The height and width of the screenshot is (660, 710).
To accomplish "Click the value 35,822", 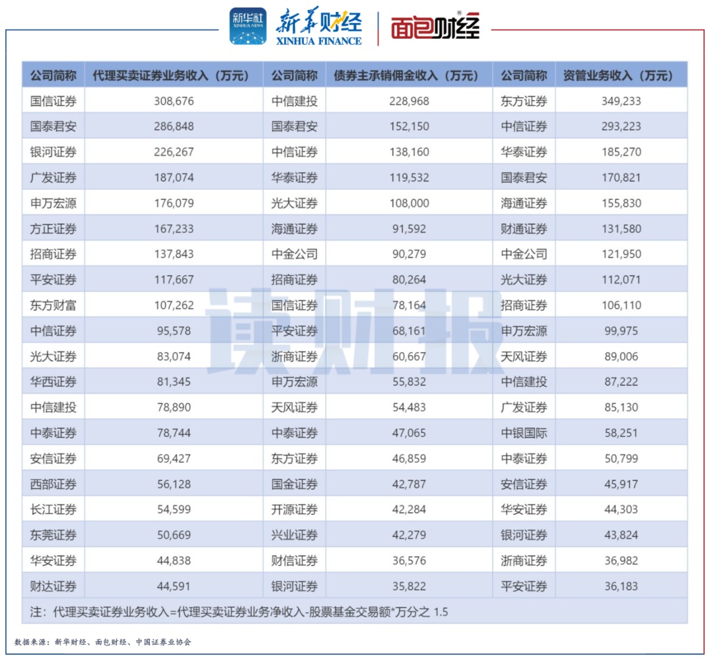I will (x=410, y=586).
